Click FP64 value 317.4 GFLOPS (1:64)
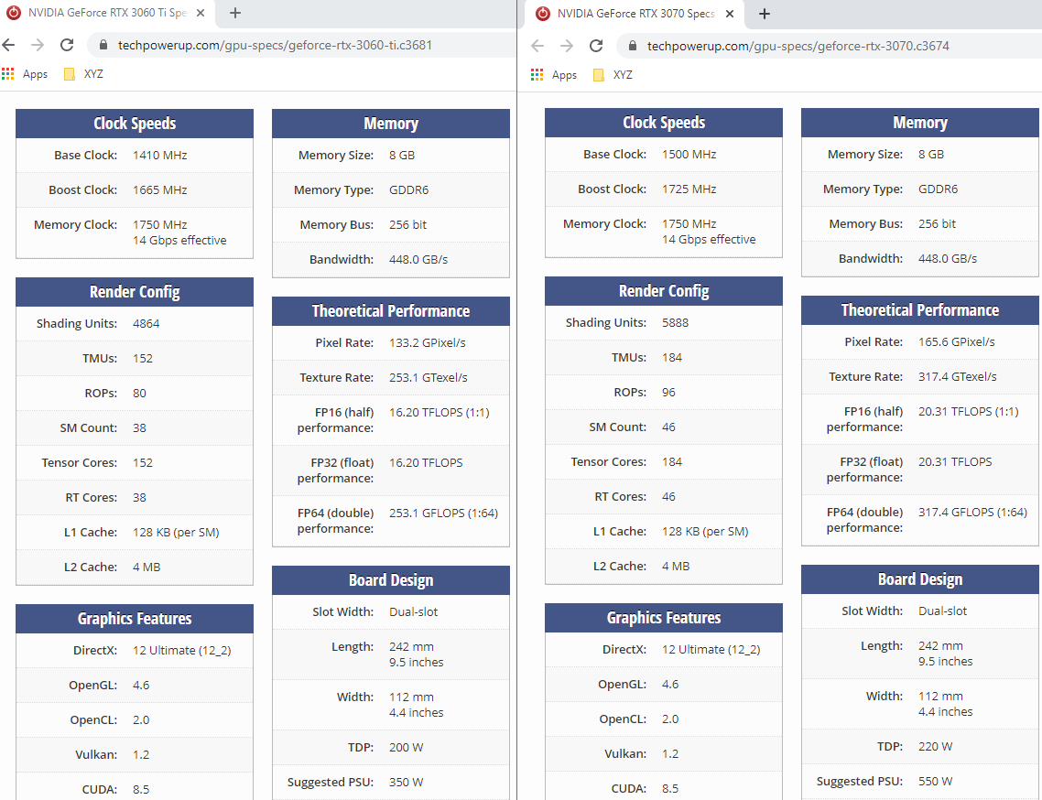The width and height of the screenshot is (1042, 800). pos(973,513)
